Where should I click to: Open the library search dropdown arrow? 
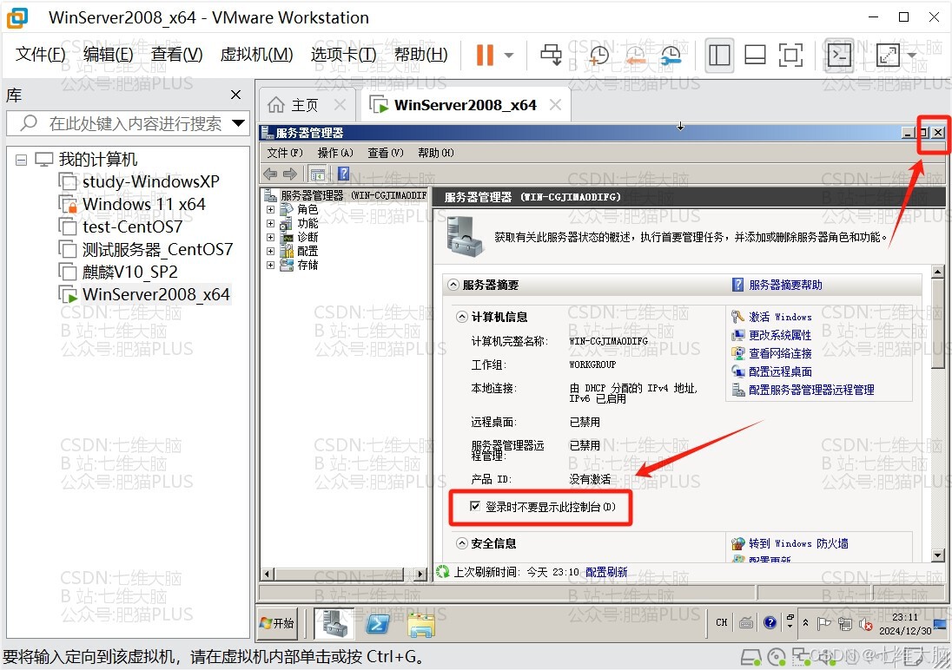coord(239,123)
